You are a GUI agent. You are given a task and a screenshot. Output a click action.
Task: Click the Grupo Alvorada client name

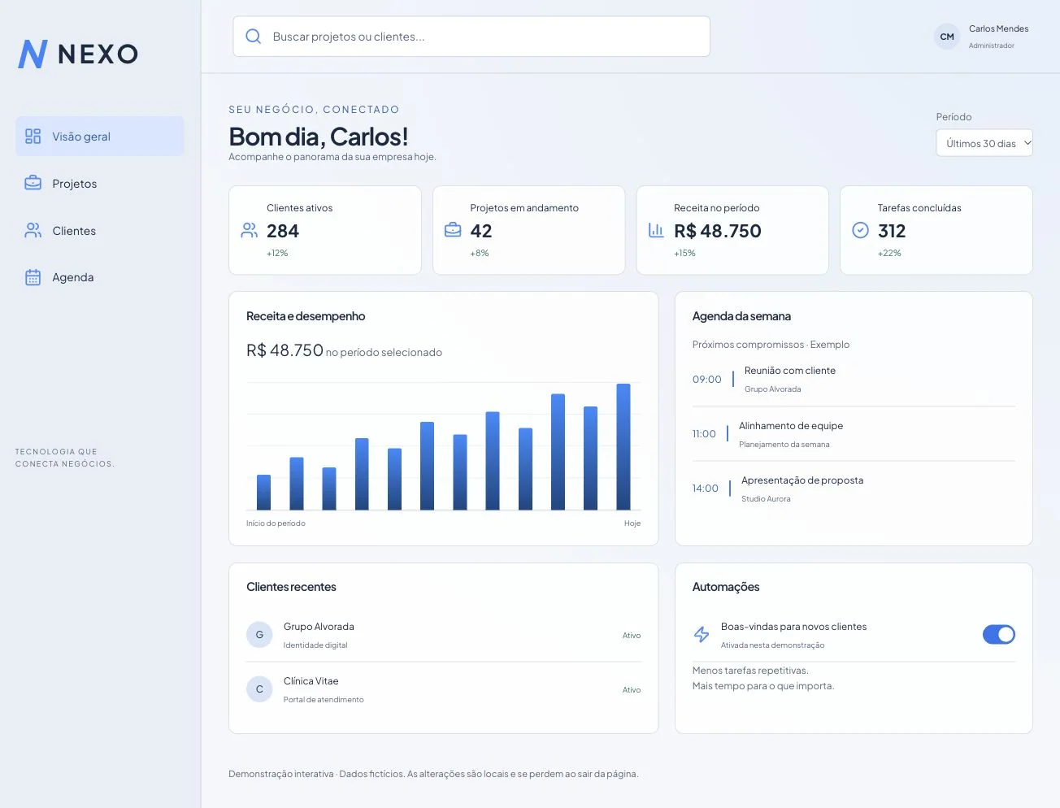coord(319,627)
